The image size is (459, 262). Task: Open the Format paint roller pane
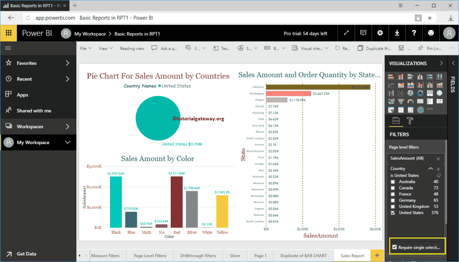pyautogui.click(x=409, y=121)
